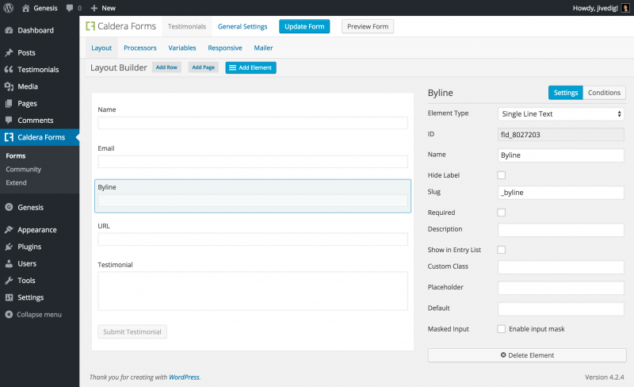Open the Community submenu item
The height and width of the screenshot is (387, 634).
point(24,169)
